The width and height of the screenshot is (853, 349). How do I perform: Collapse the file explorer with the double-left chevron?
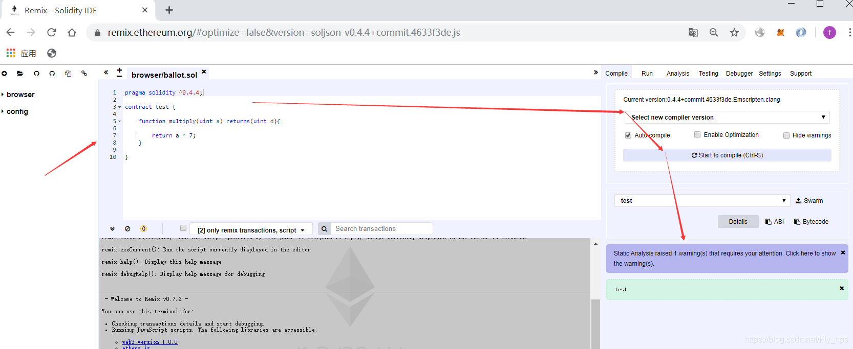[106, 73]
